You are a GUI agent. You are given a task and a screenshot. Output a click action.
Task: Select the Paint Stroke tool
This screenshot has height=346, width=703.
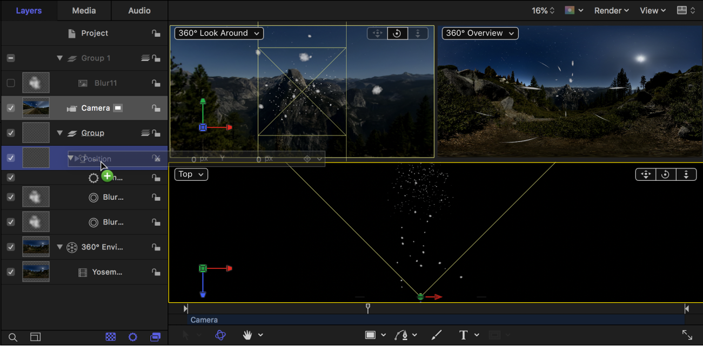(437, 335)
